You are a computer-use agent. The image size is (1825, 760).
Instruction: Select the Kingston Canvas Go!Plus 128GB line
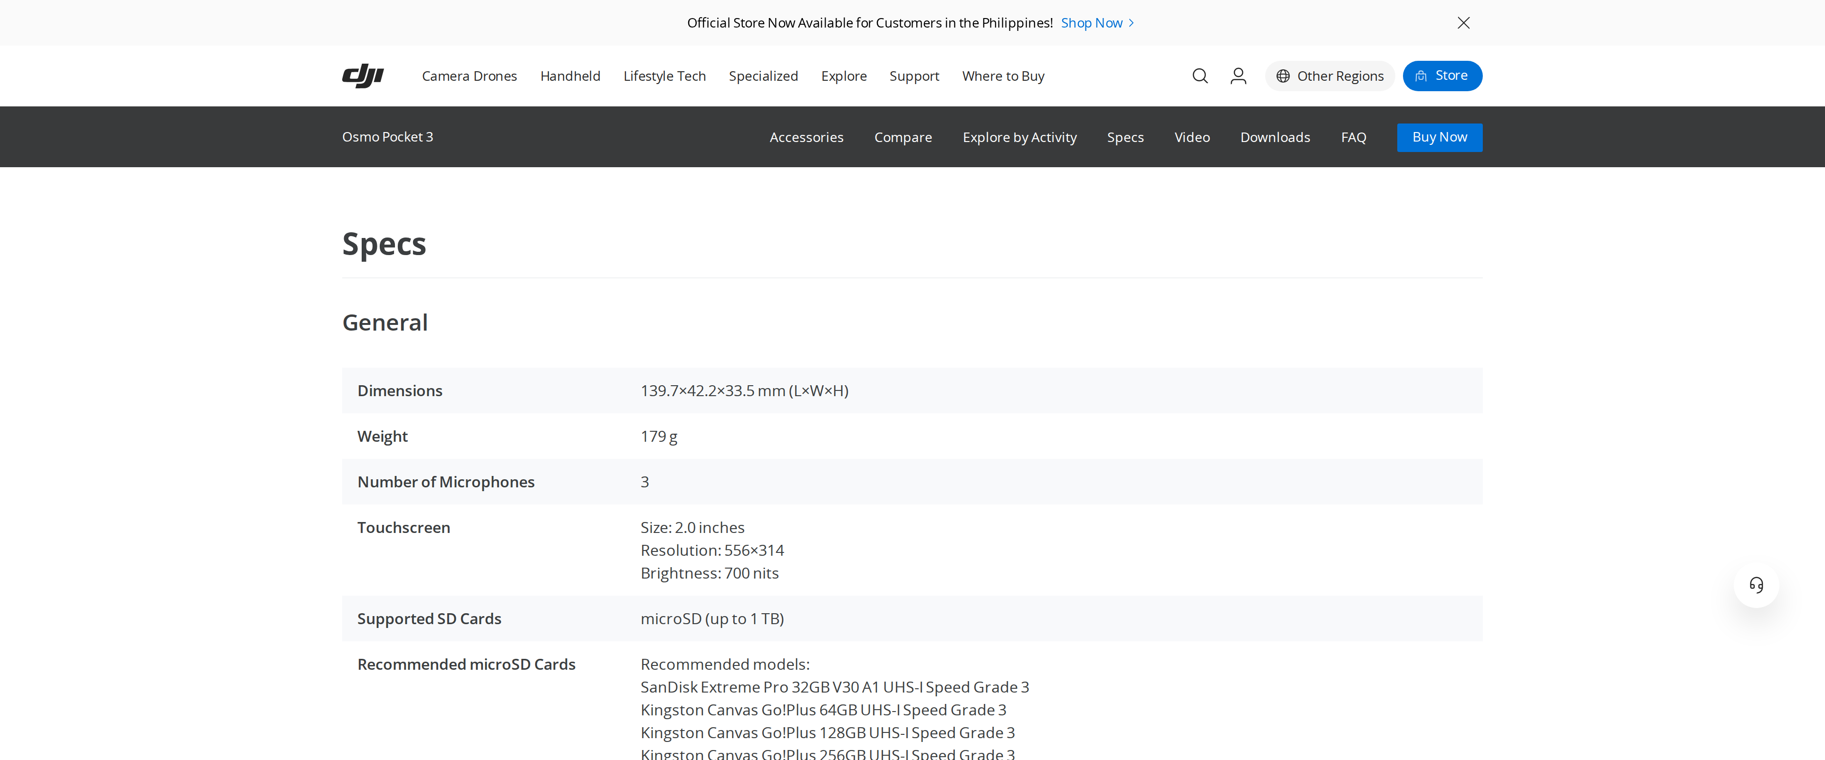pos(827,732)
